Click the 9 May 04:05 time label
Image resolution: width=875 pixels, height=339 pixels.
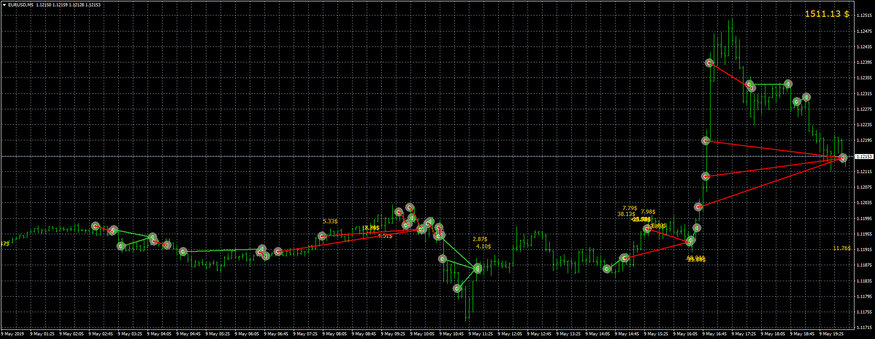[159, 334]
